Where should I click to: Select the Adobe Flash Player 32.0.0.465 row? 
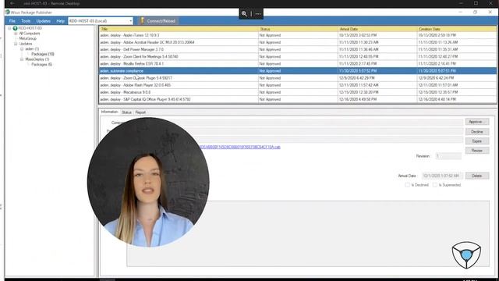298,85
